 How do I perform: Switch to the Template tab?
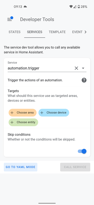click(x=57, y=32)
